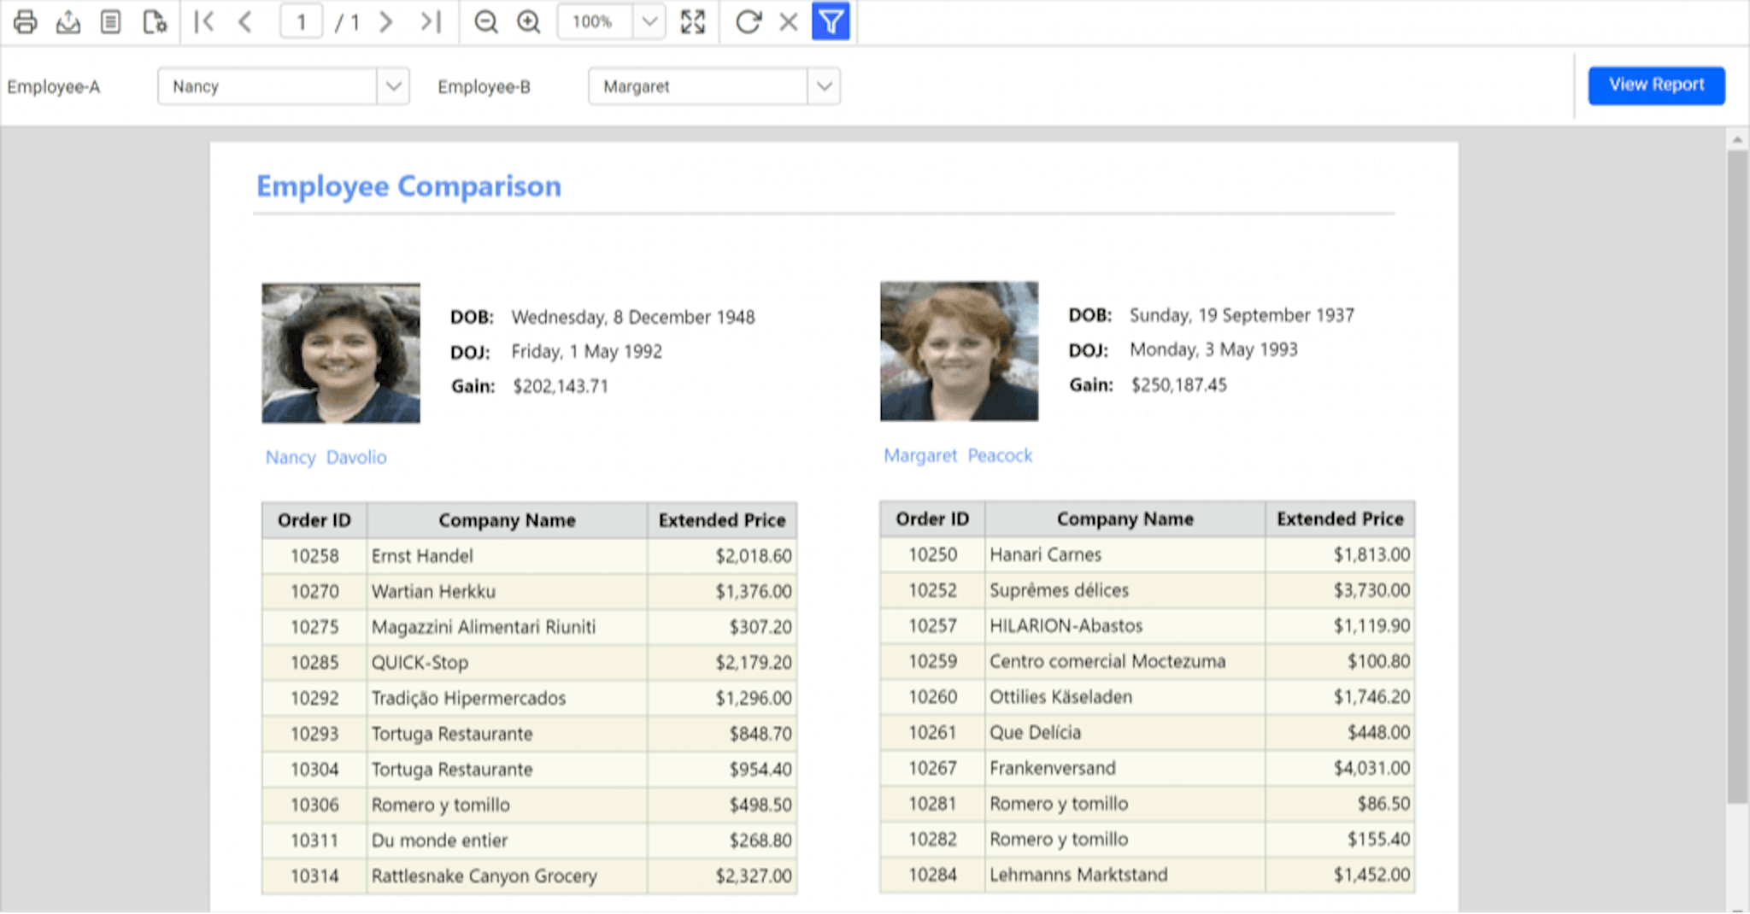Click the current page number field
Screen dimensions: 1750x914
(302, 22)
